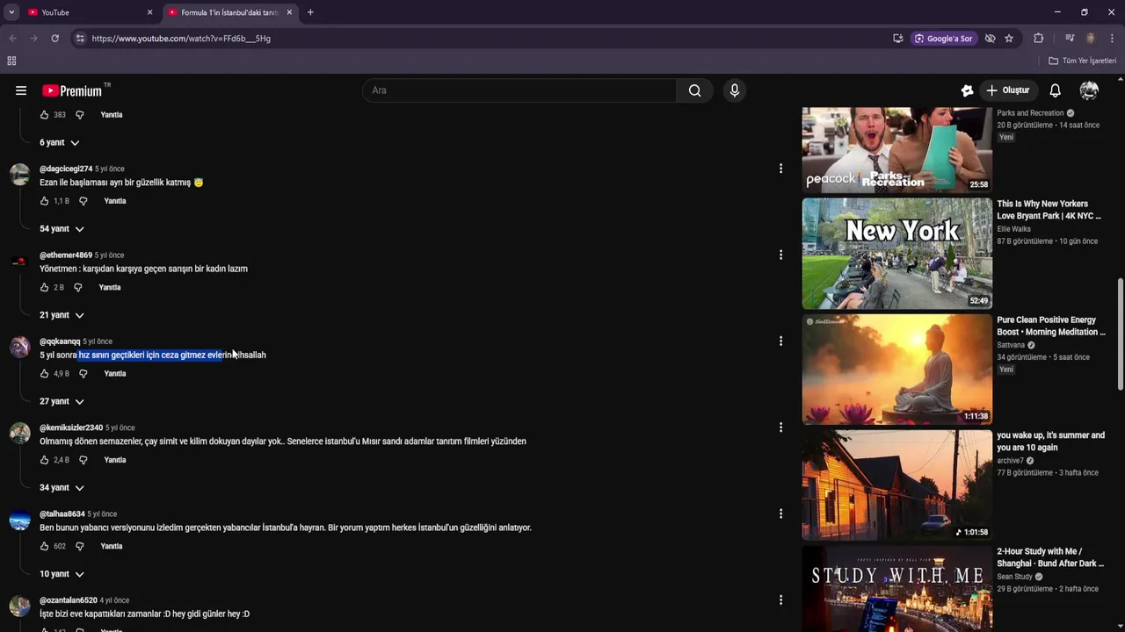Screen dimensions: 1125x632
Task: Open 'you wake up, it's summer' video title
Action: click(x=1050, y=442)
